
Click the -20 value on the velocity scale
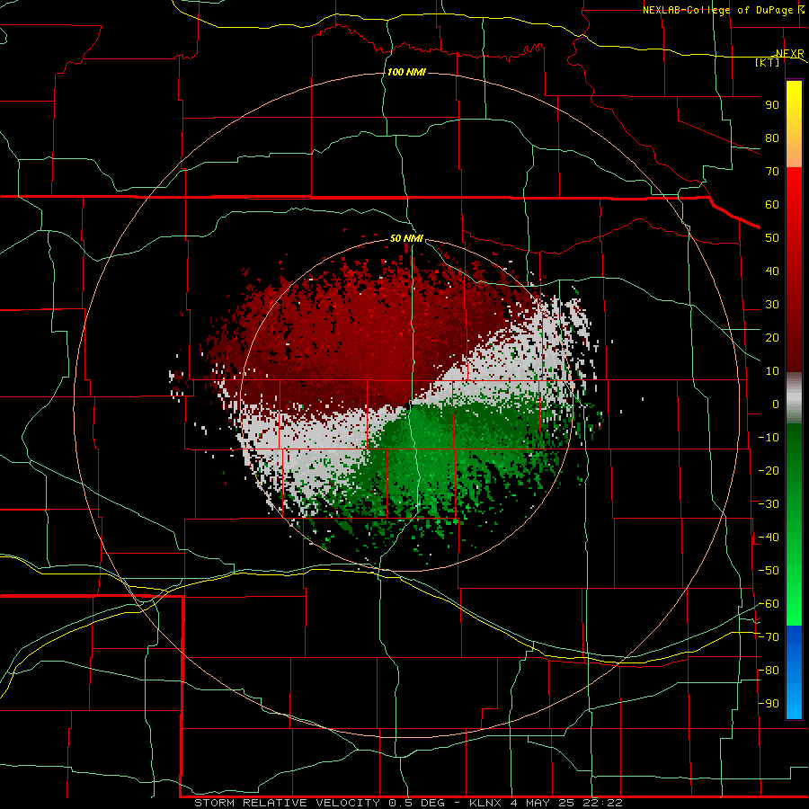(x=769, y=470)
